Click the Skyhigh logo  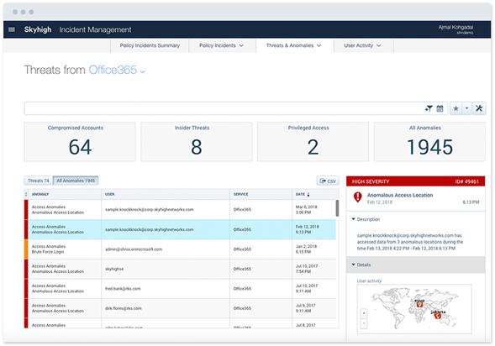coord(38,29)
